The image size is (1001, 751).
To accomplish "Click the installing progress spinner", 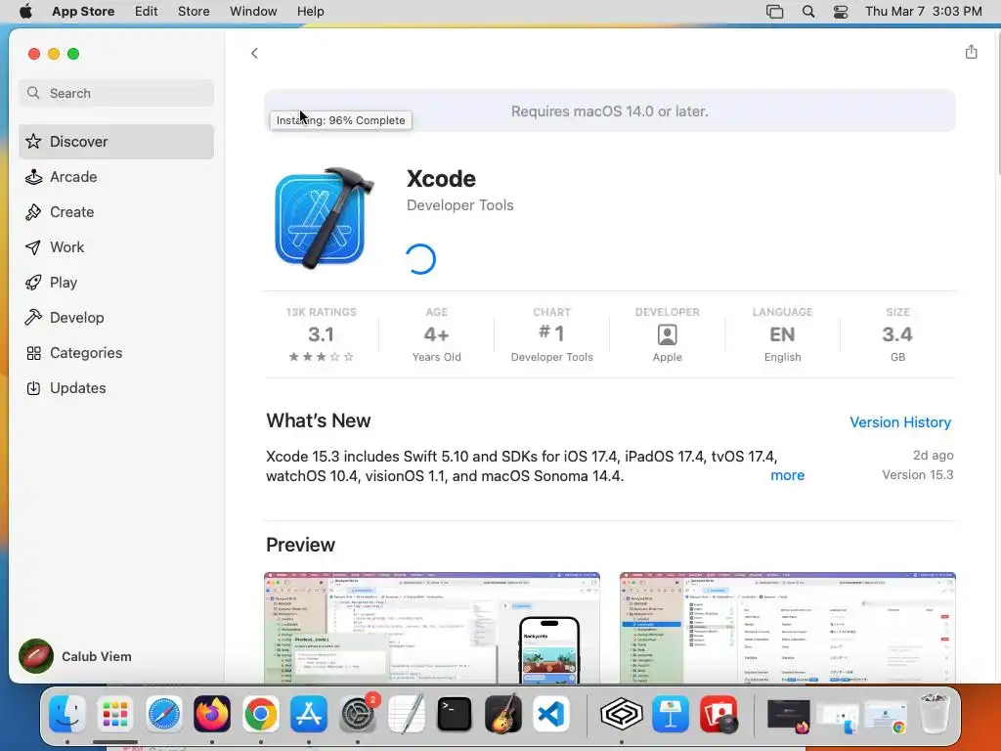I will click(x=420, y=258).
